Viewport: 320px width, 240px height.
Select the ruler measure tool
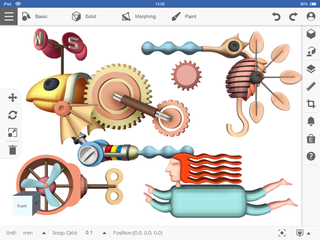pyautogui.click(x=311, y=86)
